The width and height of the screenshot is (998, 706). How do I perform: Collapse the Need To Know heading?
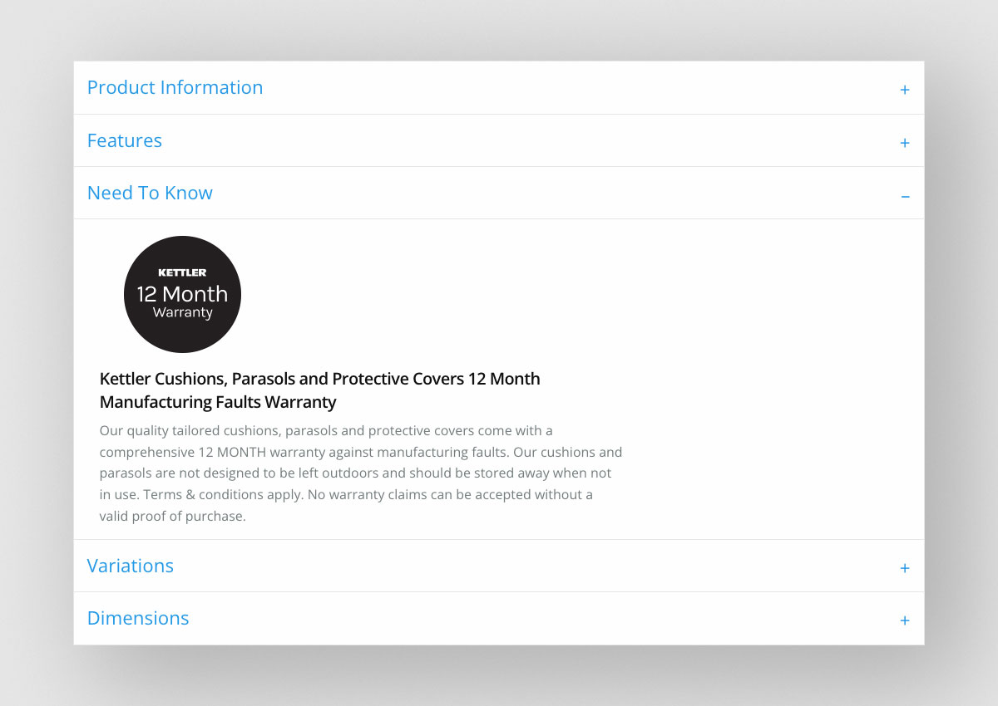(150, 193)
